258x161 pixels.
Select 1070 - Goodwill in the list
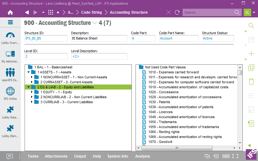161,142
